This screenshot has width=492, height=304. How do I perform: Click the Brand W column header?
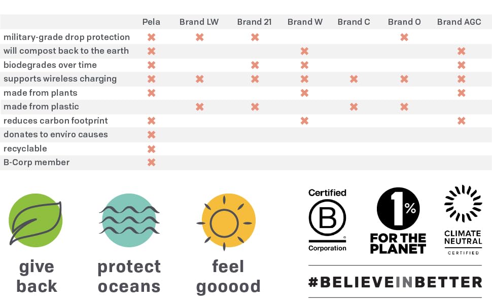305,22
